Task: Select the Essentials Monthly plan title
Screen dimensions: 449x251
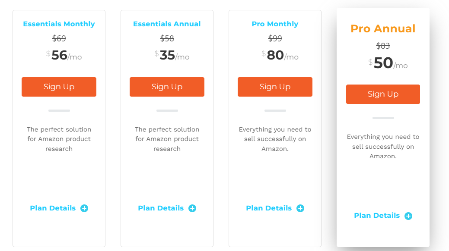Action: (x=59, y=24)
